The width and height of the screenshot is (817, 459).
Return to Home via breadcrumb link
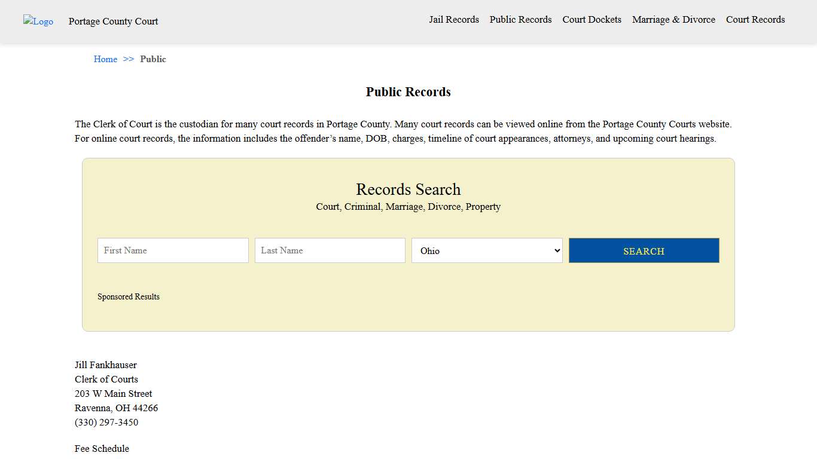point(105,59)
